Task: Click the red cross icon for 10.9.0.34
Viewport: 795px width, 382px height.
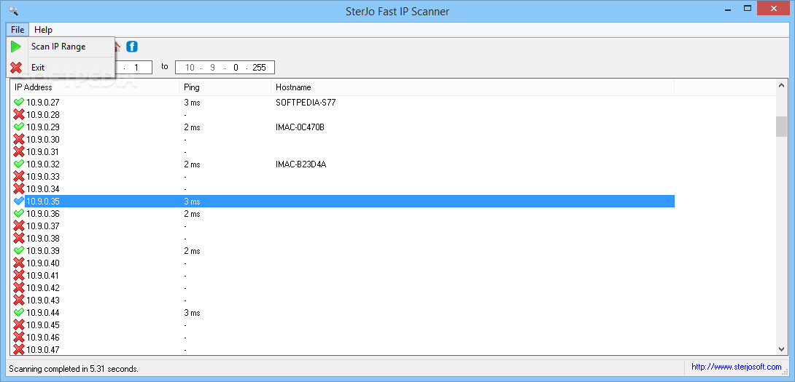Action: (x=19, y=188)
